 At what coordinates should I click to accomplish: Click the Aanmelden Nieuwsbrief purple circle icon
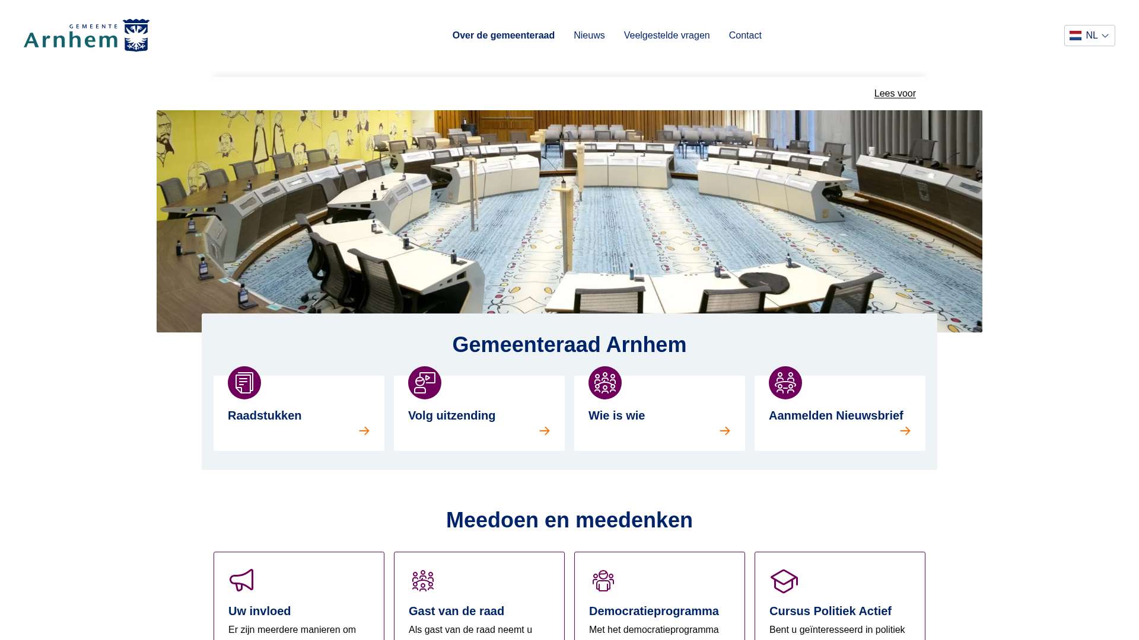(785, 383)
